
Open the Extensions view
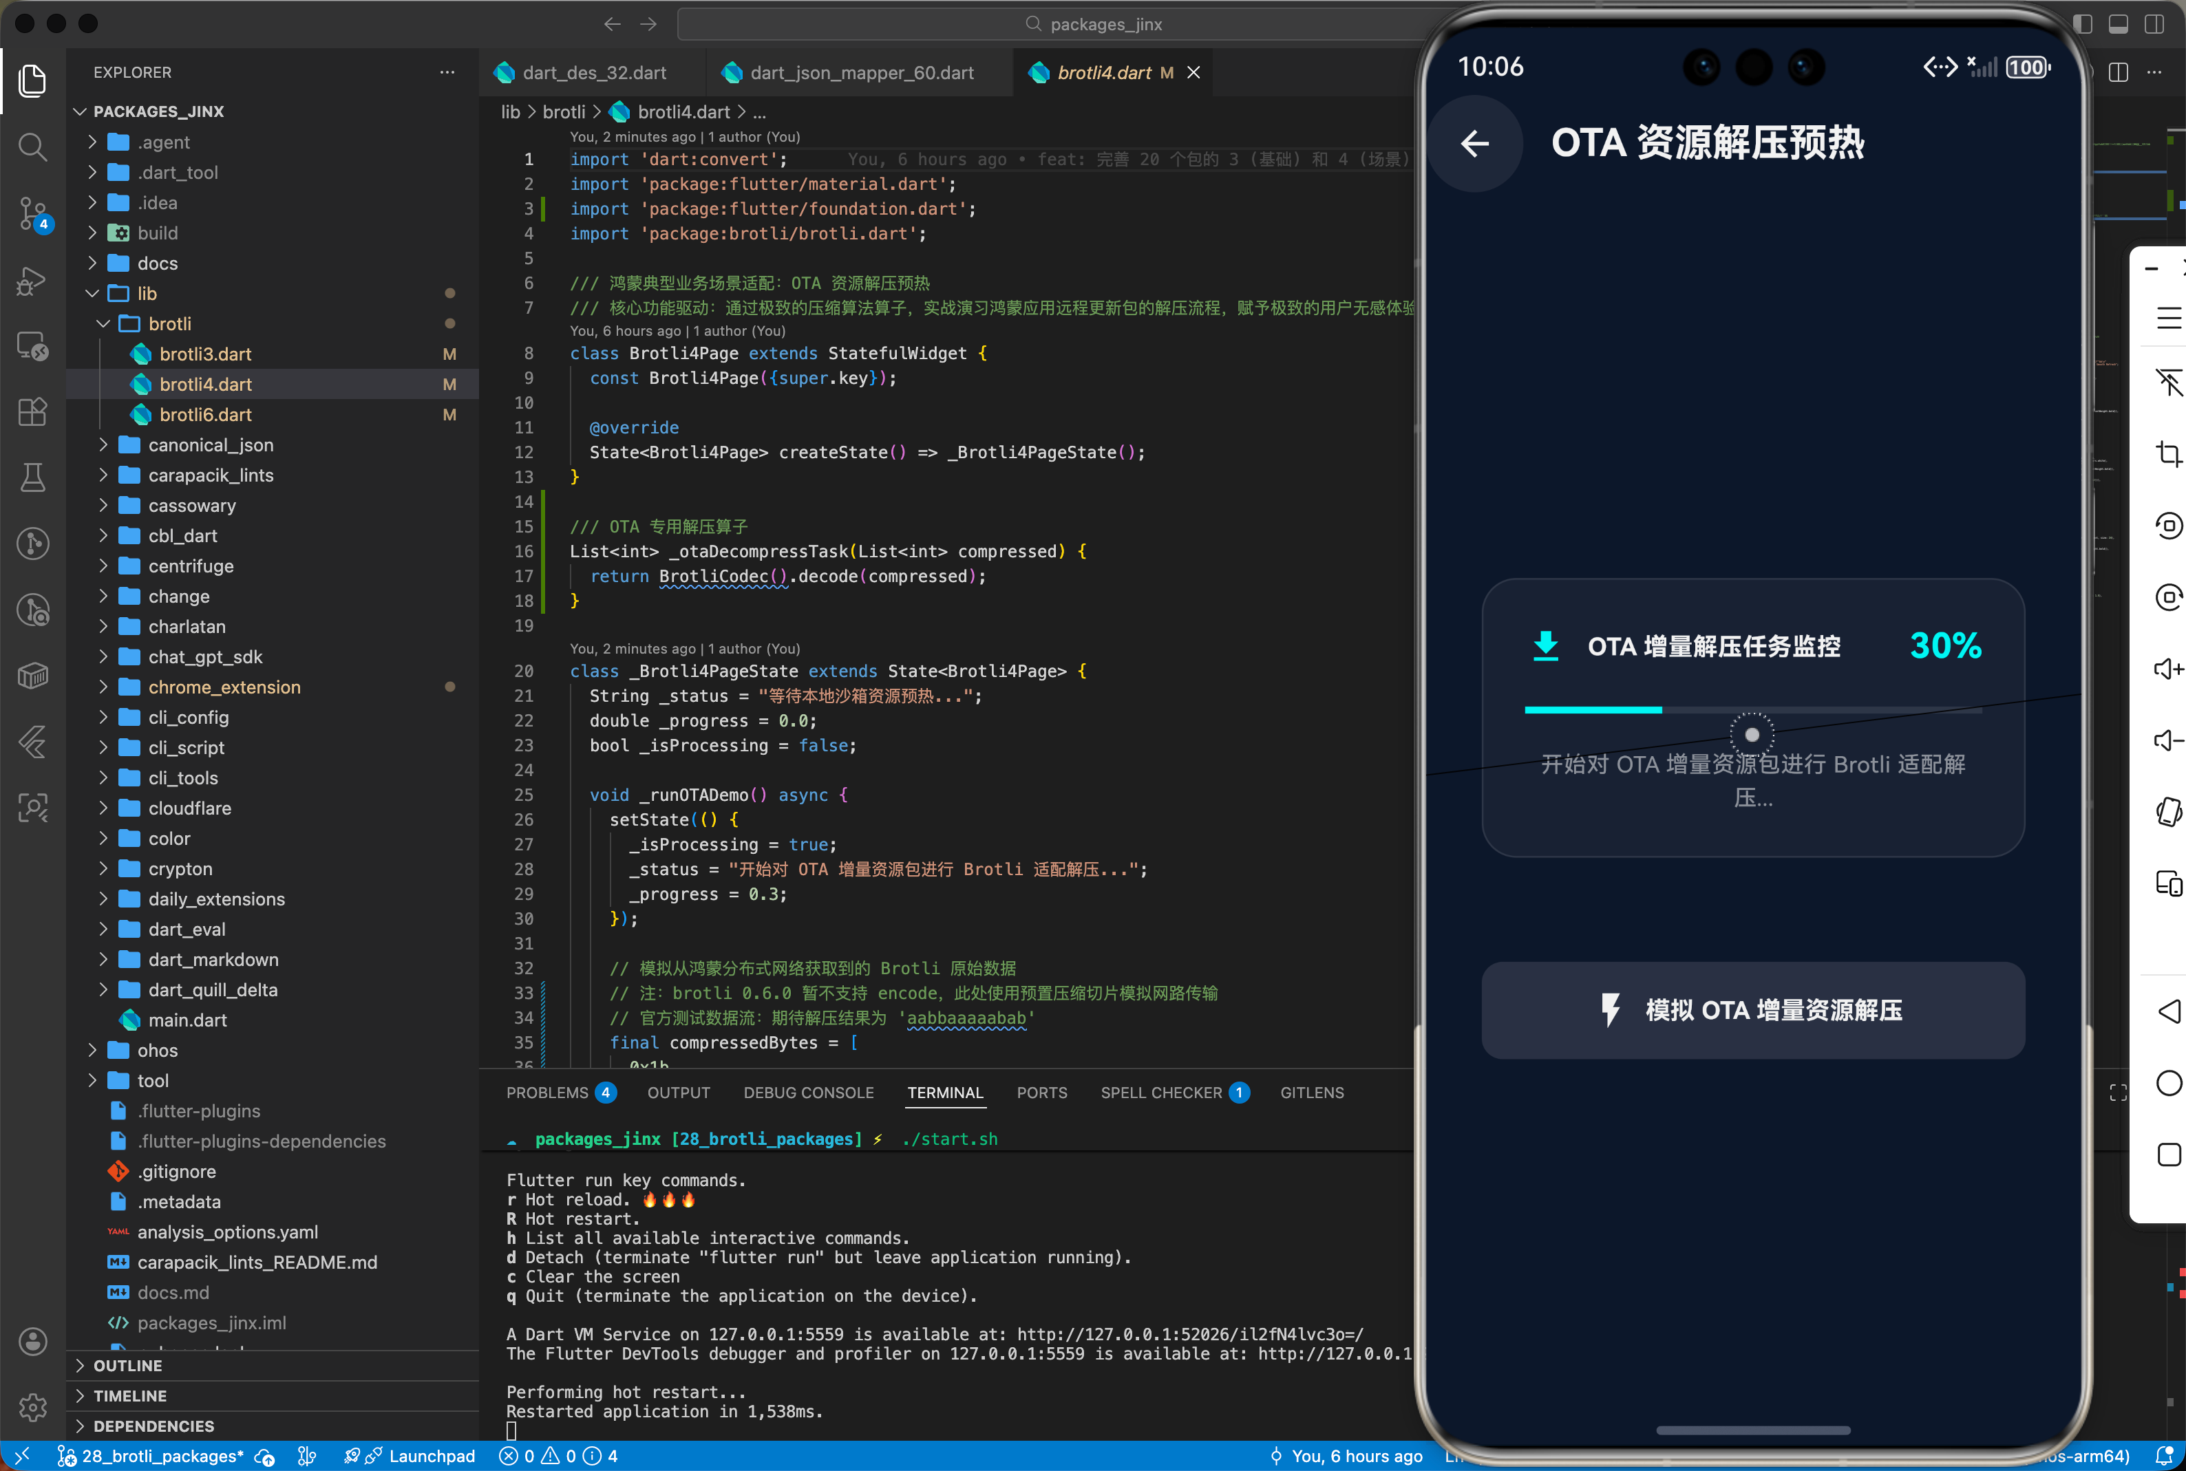tap(33, 412)
